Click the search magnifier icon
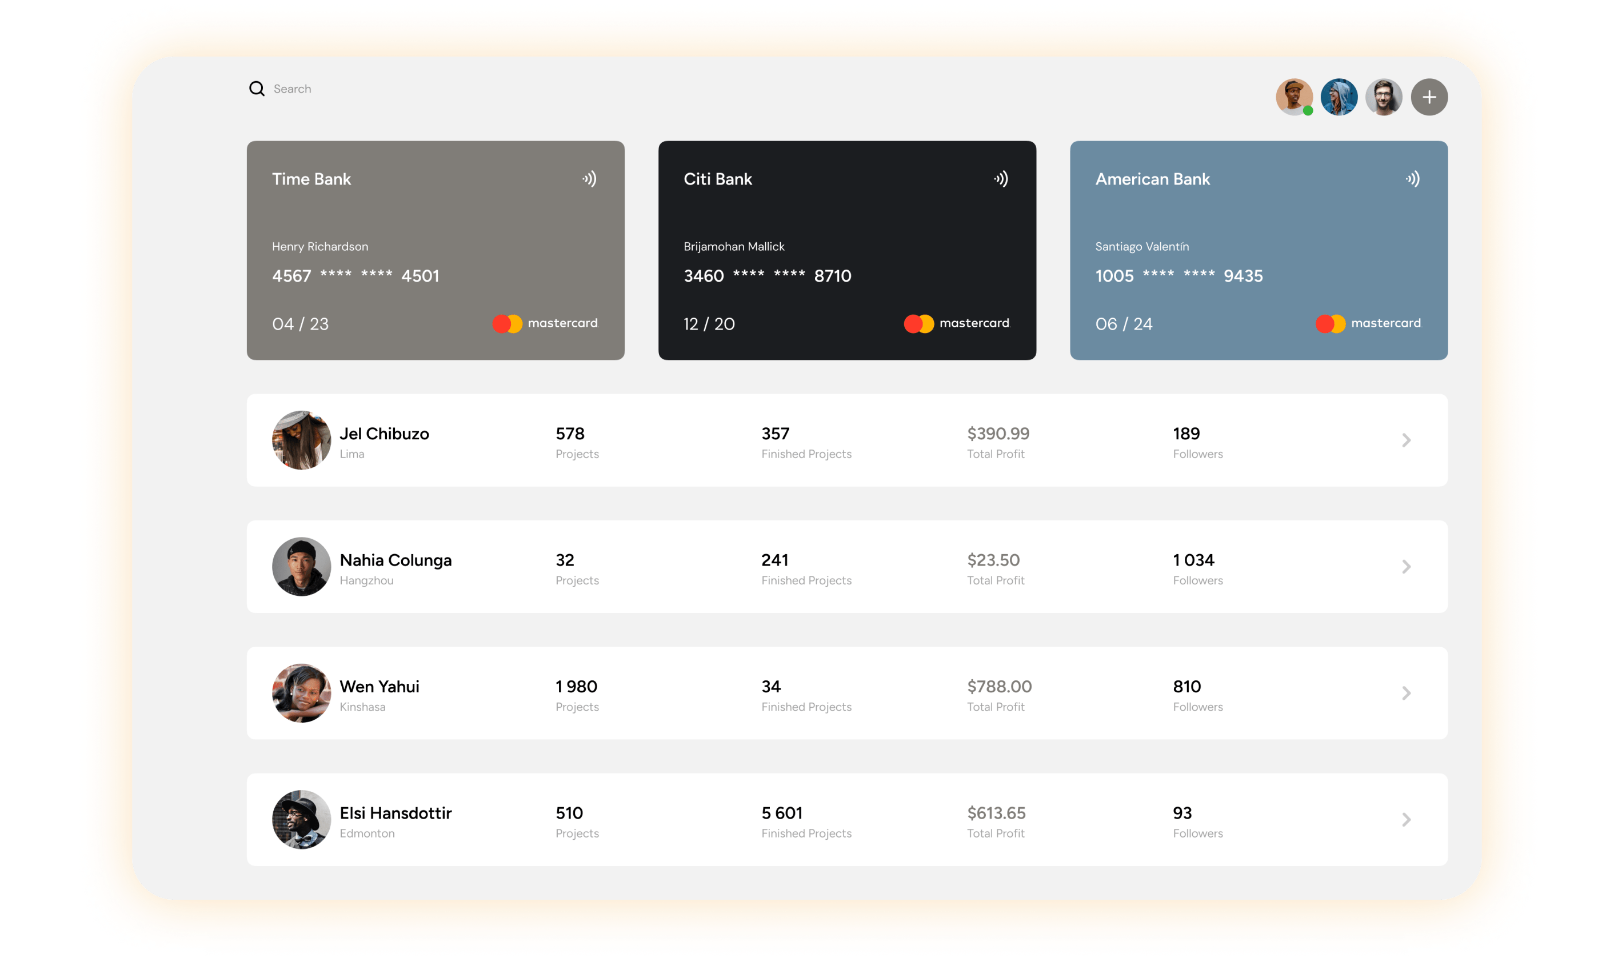 tap(257, 89)
